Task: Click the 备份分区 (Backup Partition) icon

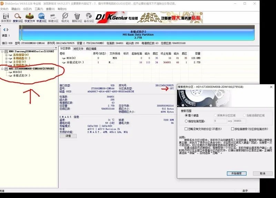Action: tap(89, 17)
